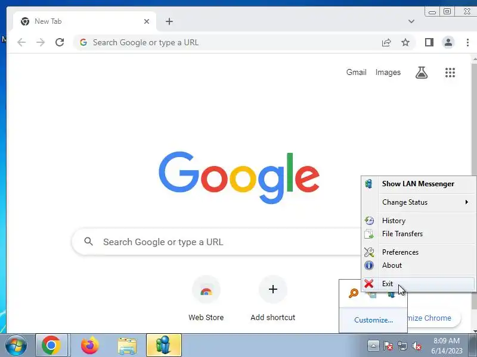Open the Chrome three-dot menu
This screenshot has width=477, height=357.
[x=467, y=42]
